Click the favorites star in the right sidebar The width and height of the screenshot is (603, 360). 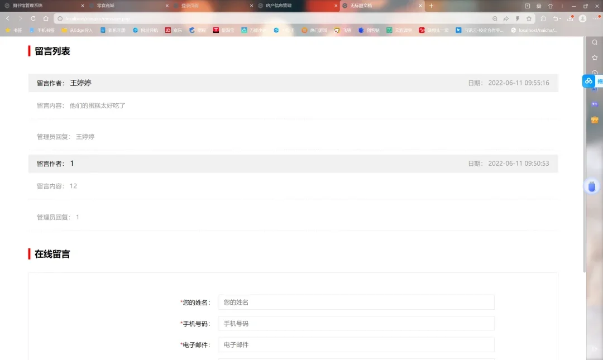pos(595,58)
